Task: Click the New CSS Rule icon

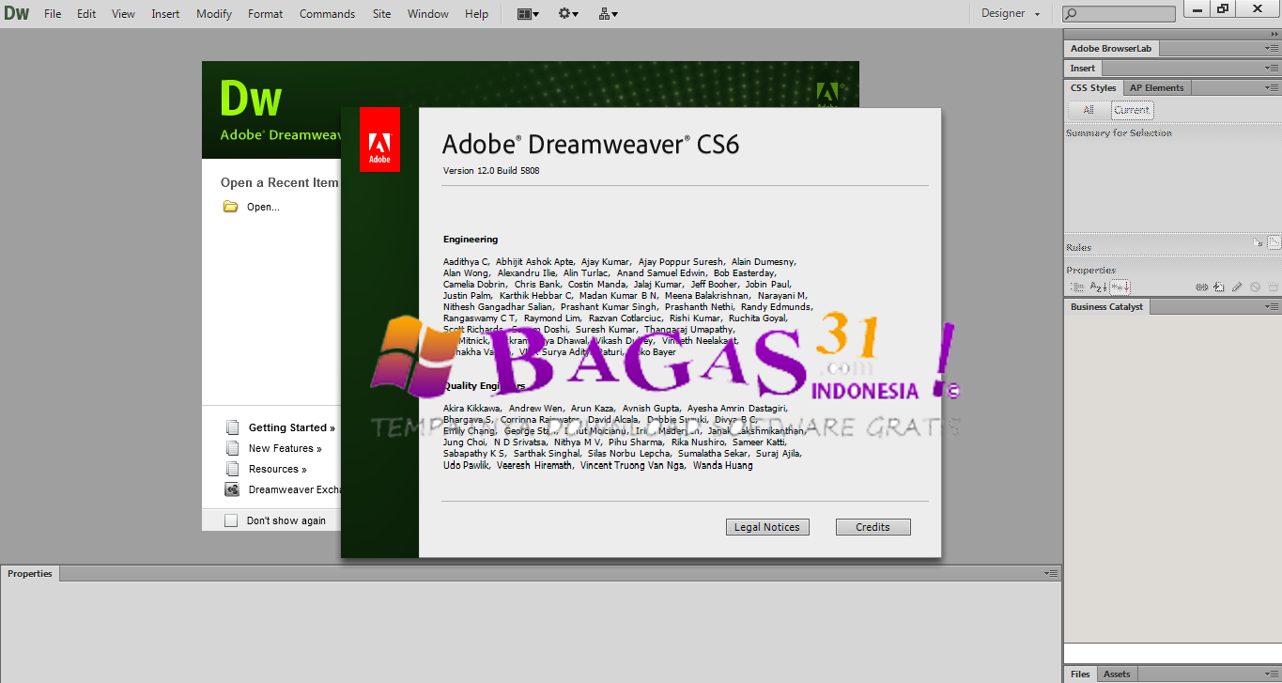Action: pos(1219,287)
